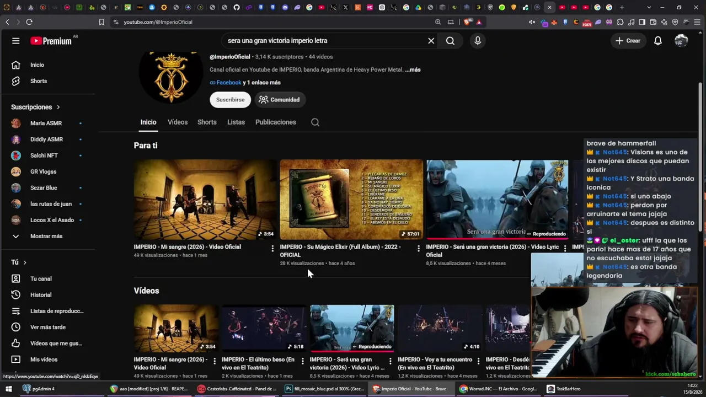Expand the Tú section chevron
This screenshot has height=397, width=706.
[25, 262]
